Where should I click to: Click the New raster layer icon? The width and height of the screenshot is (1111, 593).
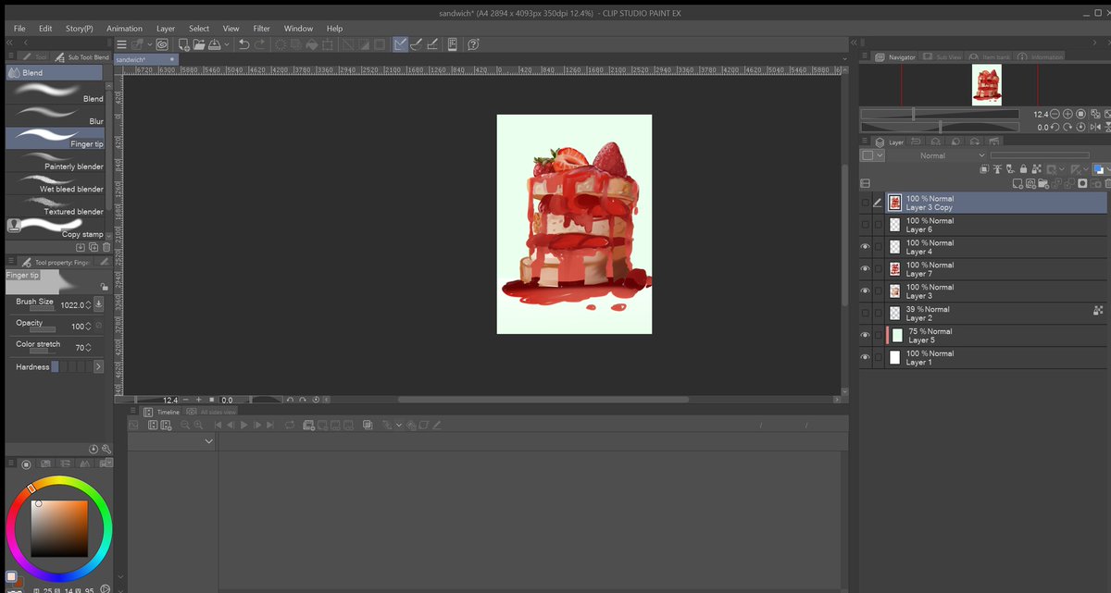(1016, 183)
